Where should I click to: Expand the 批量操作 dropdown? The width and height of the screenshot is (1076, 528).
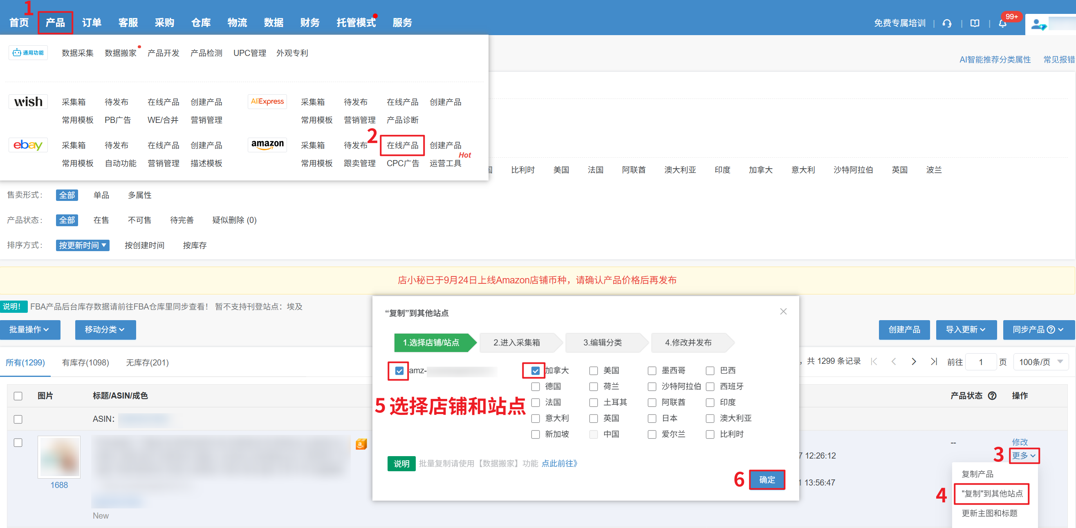[30, 330]
